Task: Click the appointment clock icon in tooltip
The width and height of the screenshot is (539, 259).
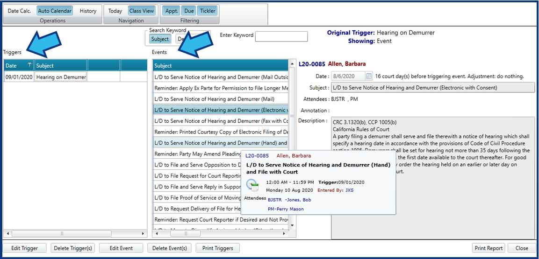Action: click(252, 185)
